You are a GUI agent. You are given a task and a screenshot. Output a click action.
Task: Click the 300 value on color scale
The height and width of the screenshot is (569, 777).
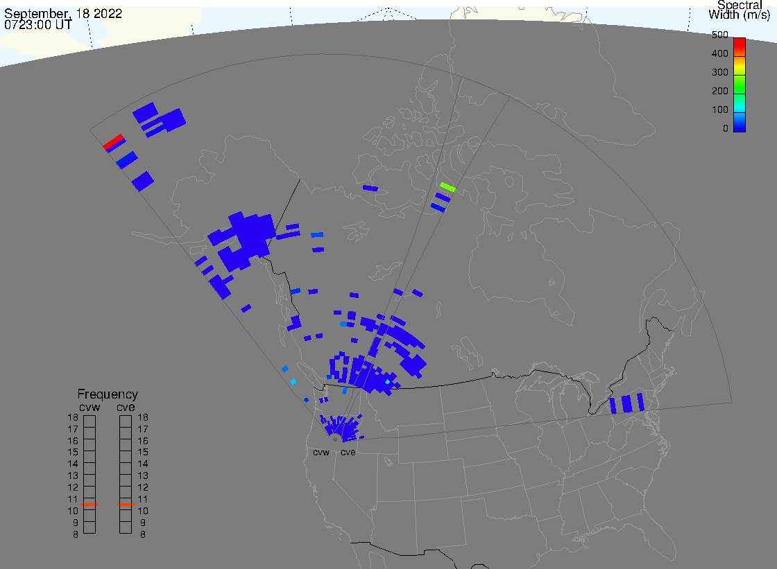pos(720,72)
